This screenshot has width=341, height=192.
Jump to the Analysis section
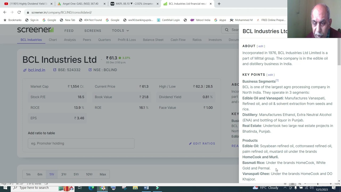tap(70, 40)
